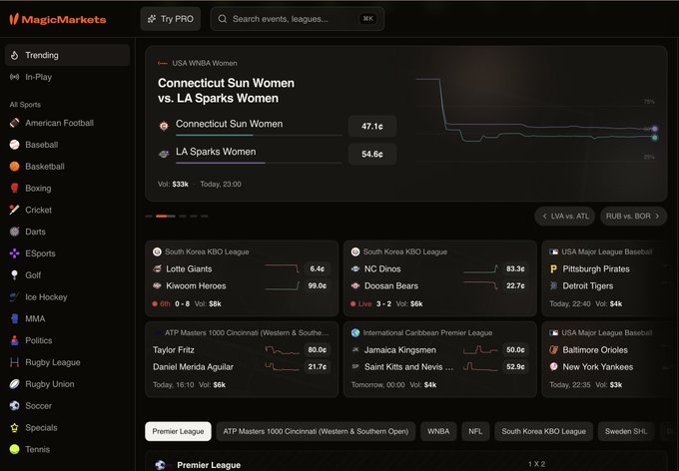Screen dimensions: 679x471
Task: Select the Premier League filter tab
Action: 178,431
